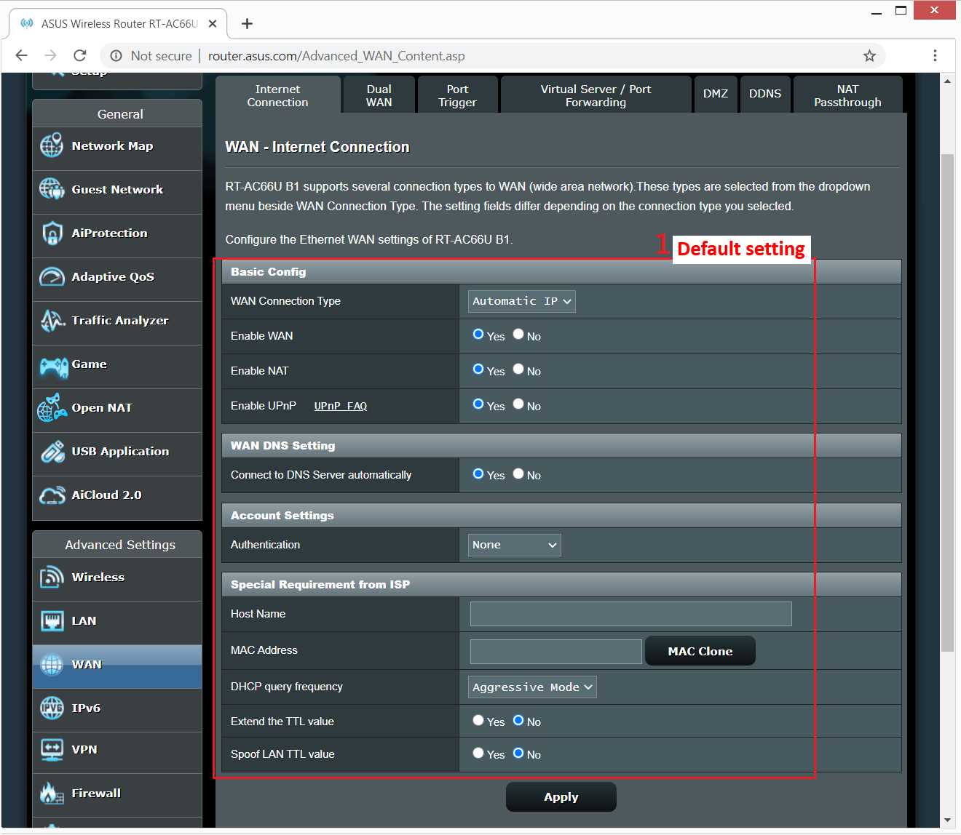Open the UPnP FAQ link

[x=341, y=406]
